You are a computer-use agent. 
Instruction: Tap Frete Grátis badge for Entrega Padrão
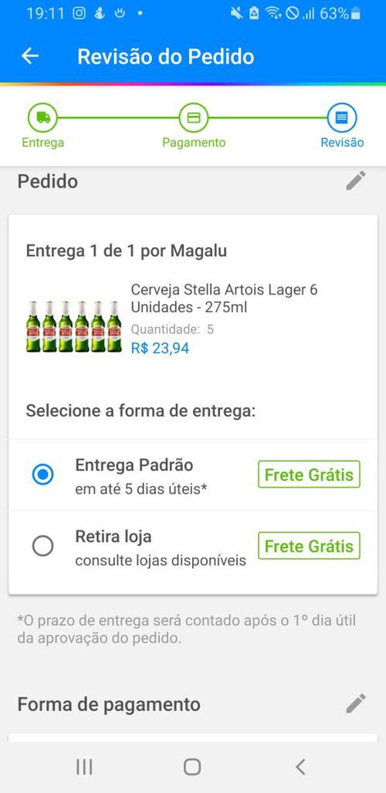309,474
